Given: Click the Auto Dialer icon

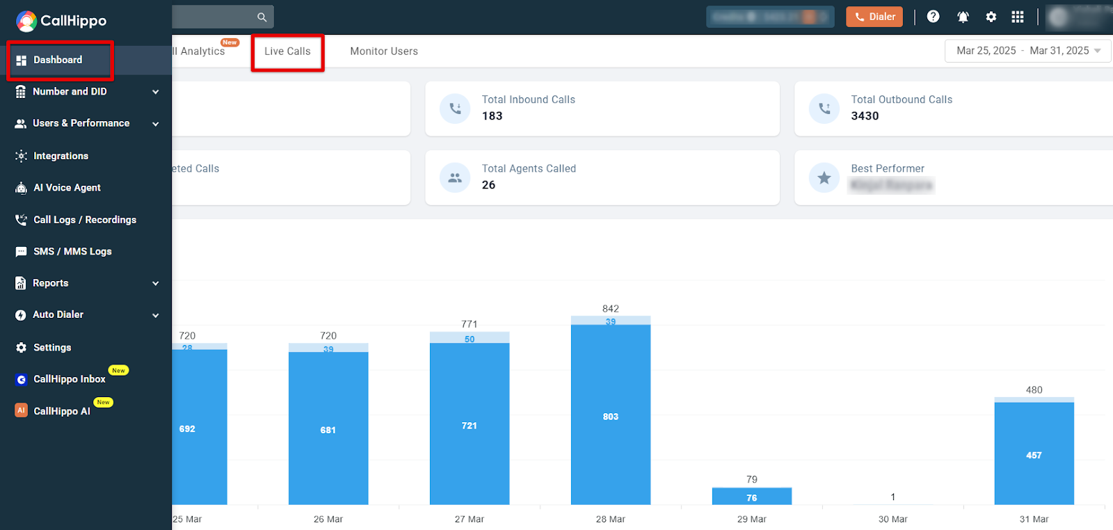Looking at the screenshot, I should (21, 315).
